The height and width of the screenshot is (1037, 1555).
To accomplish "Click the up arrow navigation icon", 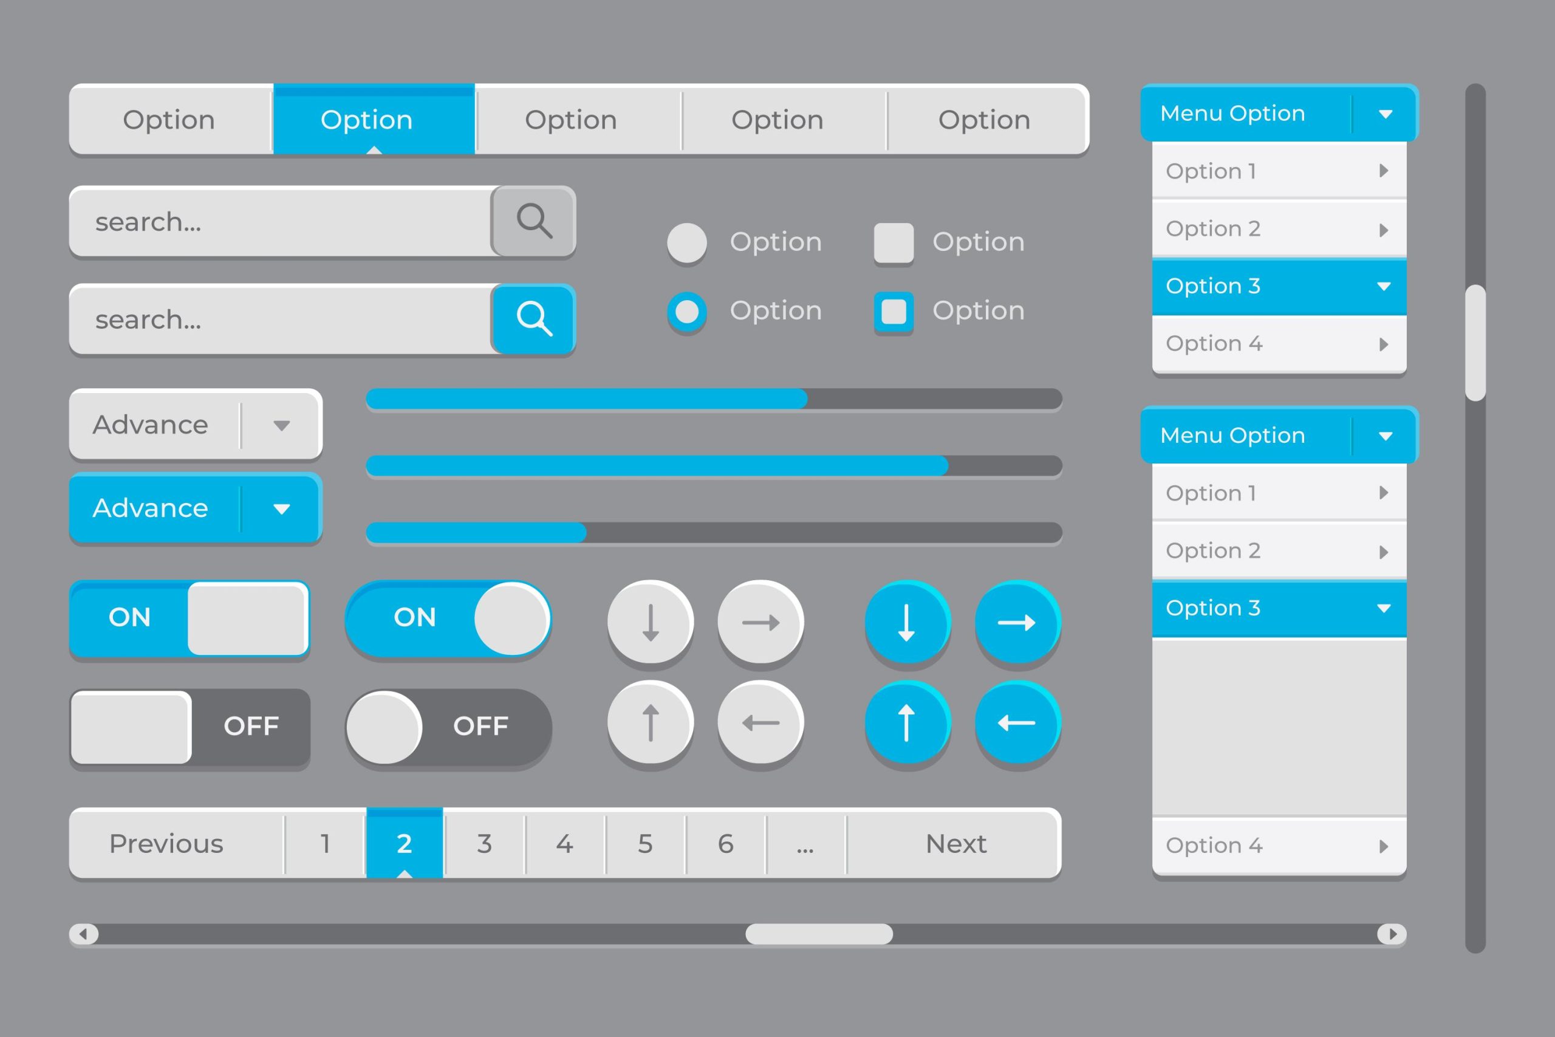I will coord(650,724).
